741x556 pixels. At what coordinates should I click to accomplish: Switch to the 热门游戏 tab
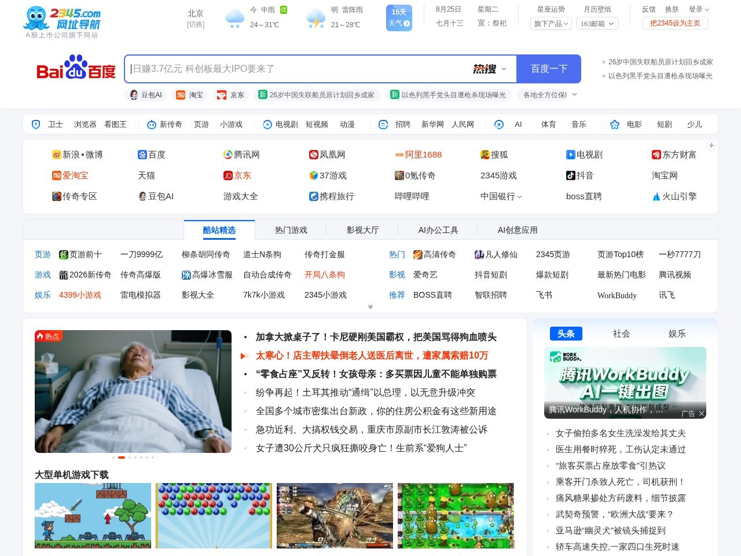291,230
